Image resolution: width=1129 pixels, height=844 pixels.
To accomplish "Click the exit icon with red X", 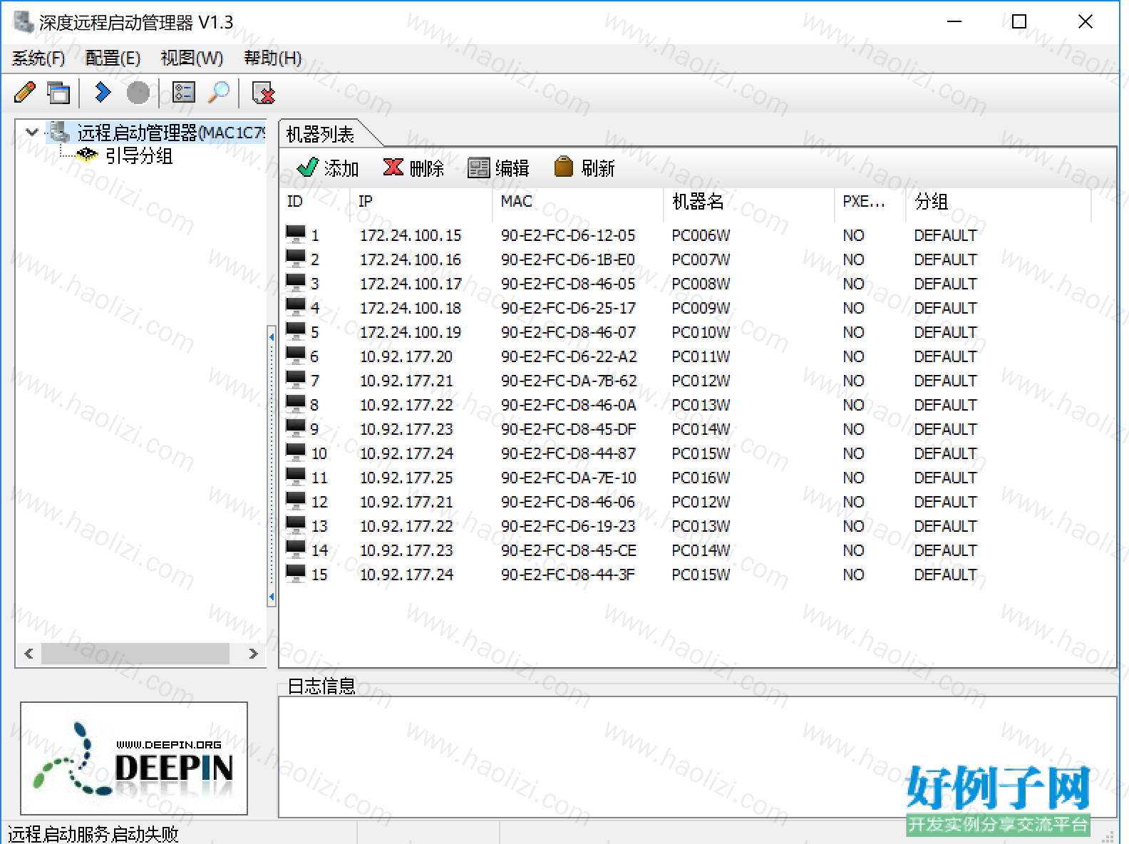I will [x=263, y=93].
